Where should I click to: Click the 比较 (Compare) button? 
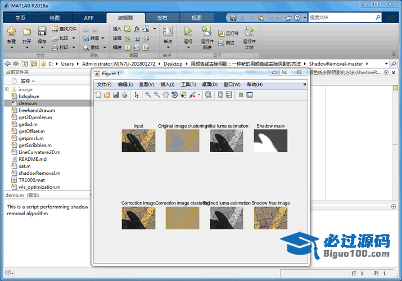click(x=61, y=38)
